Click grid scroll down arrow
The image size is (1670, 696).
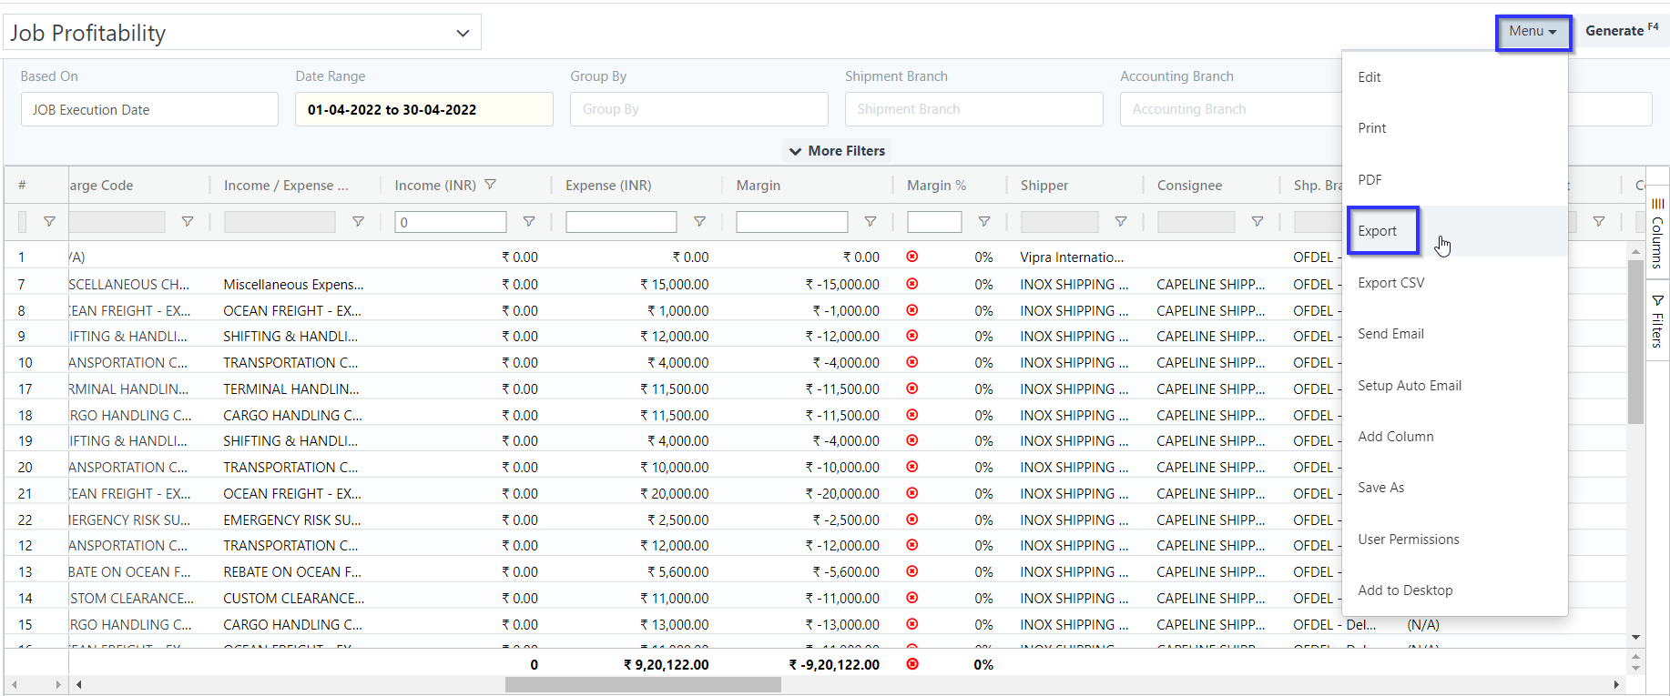(1636, 637)
